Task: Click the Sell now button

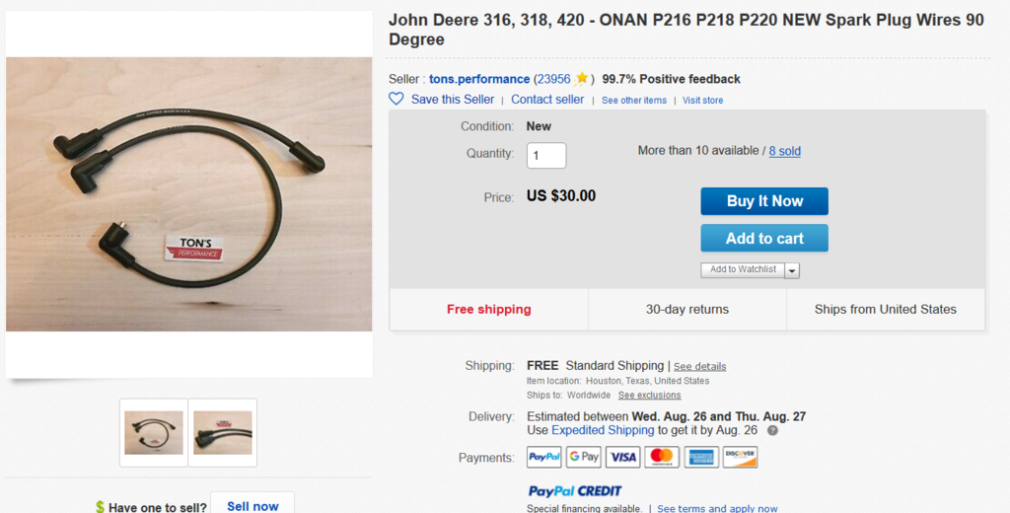Action: point(252,506)
